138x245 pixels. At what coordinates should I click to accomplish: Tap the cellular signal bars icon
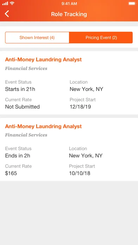tap(5, 4)
